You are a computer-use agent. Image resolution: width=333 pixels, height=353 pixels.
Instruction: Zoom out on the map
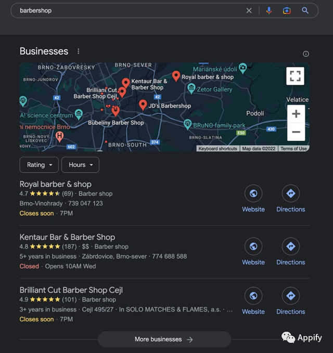pos(296,132)
